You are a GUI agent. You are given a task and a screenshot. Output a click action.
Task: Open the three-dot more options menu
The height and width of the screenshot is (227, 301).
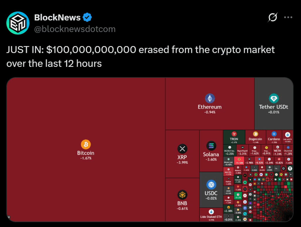pos(288,18)
